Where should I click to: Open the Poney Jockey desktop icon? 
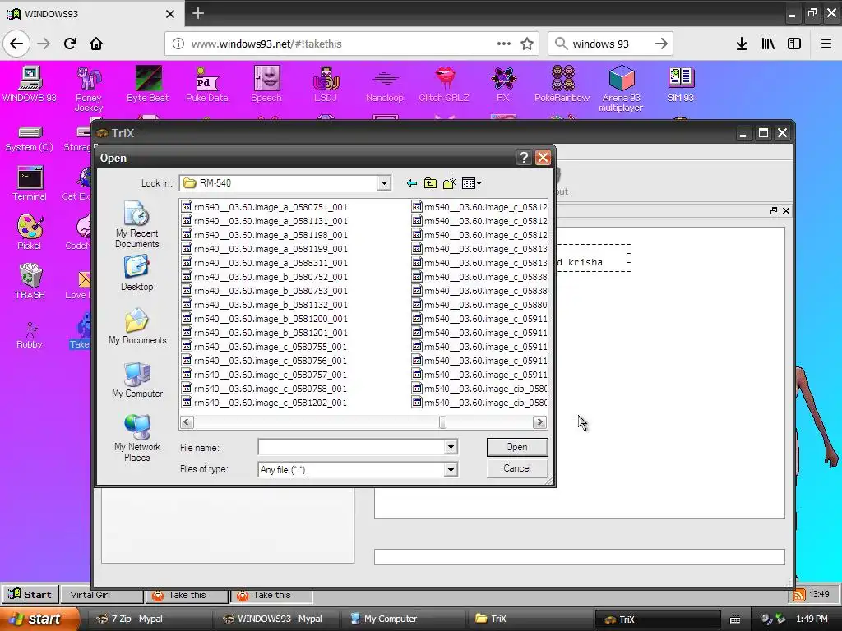pyautogui.click(x=89, y=89)
